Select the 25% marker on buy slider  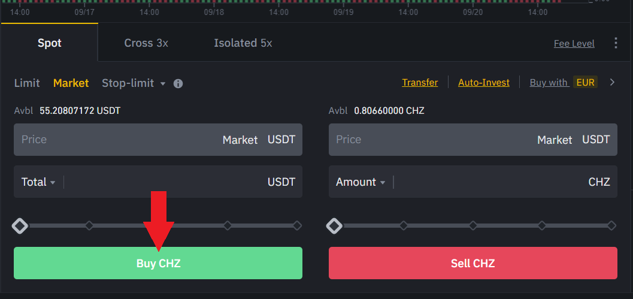89,226
